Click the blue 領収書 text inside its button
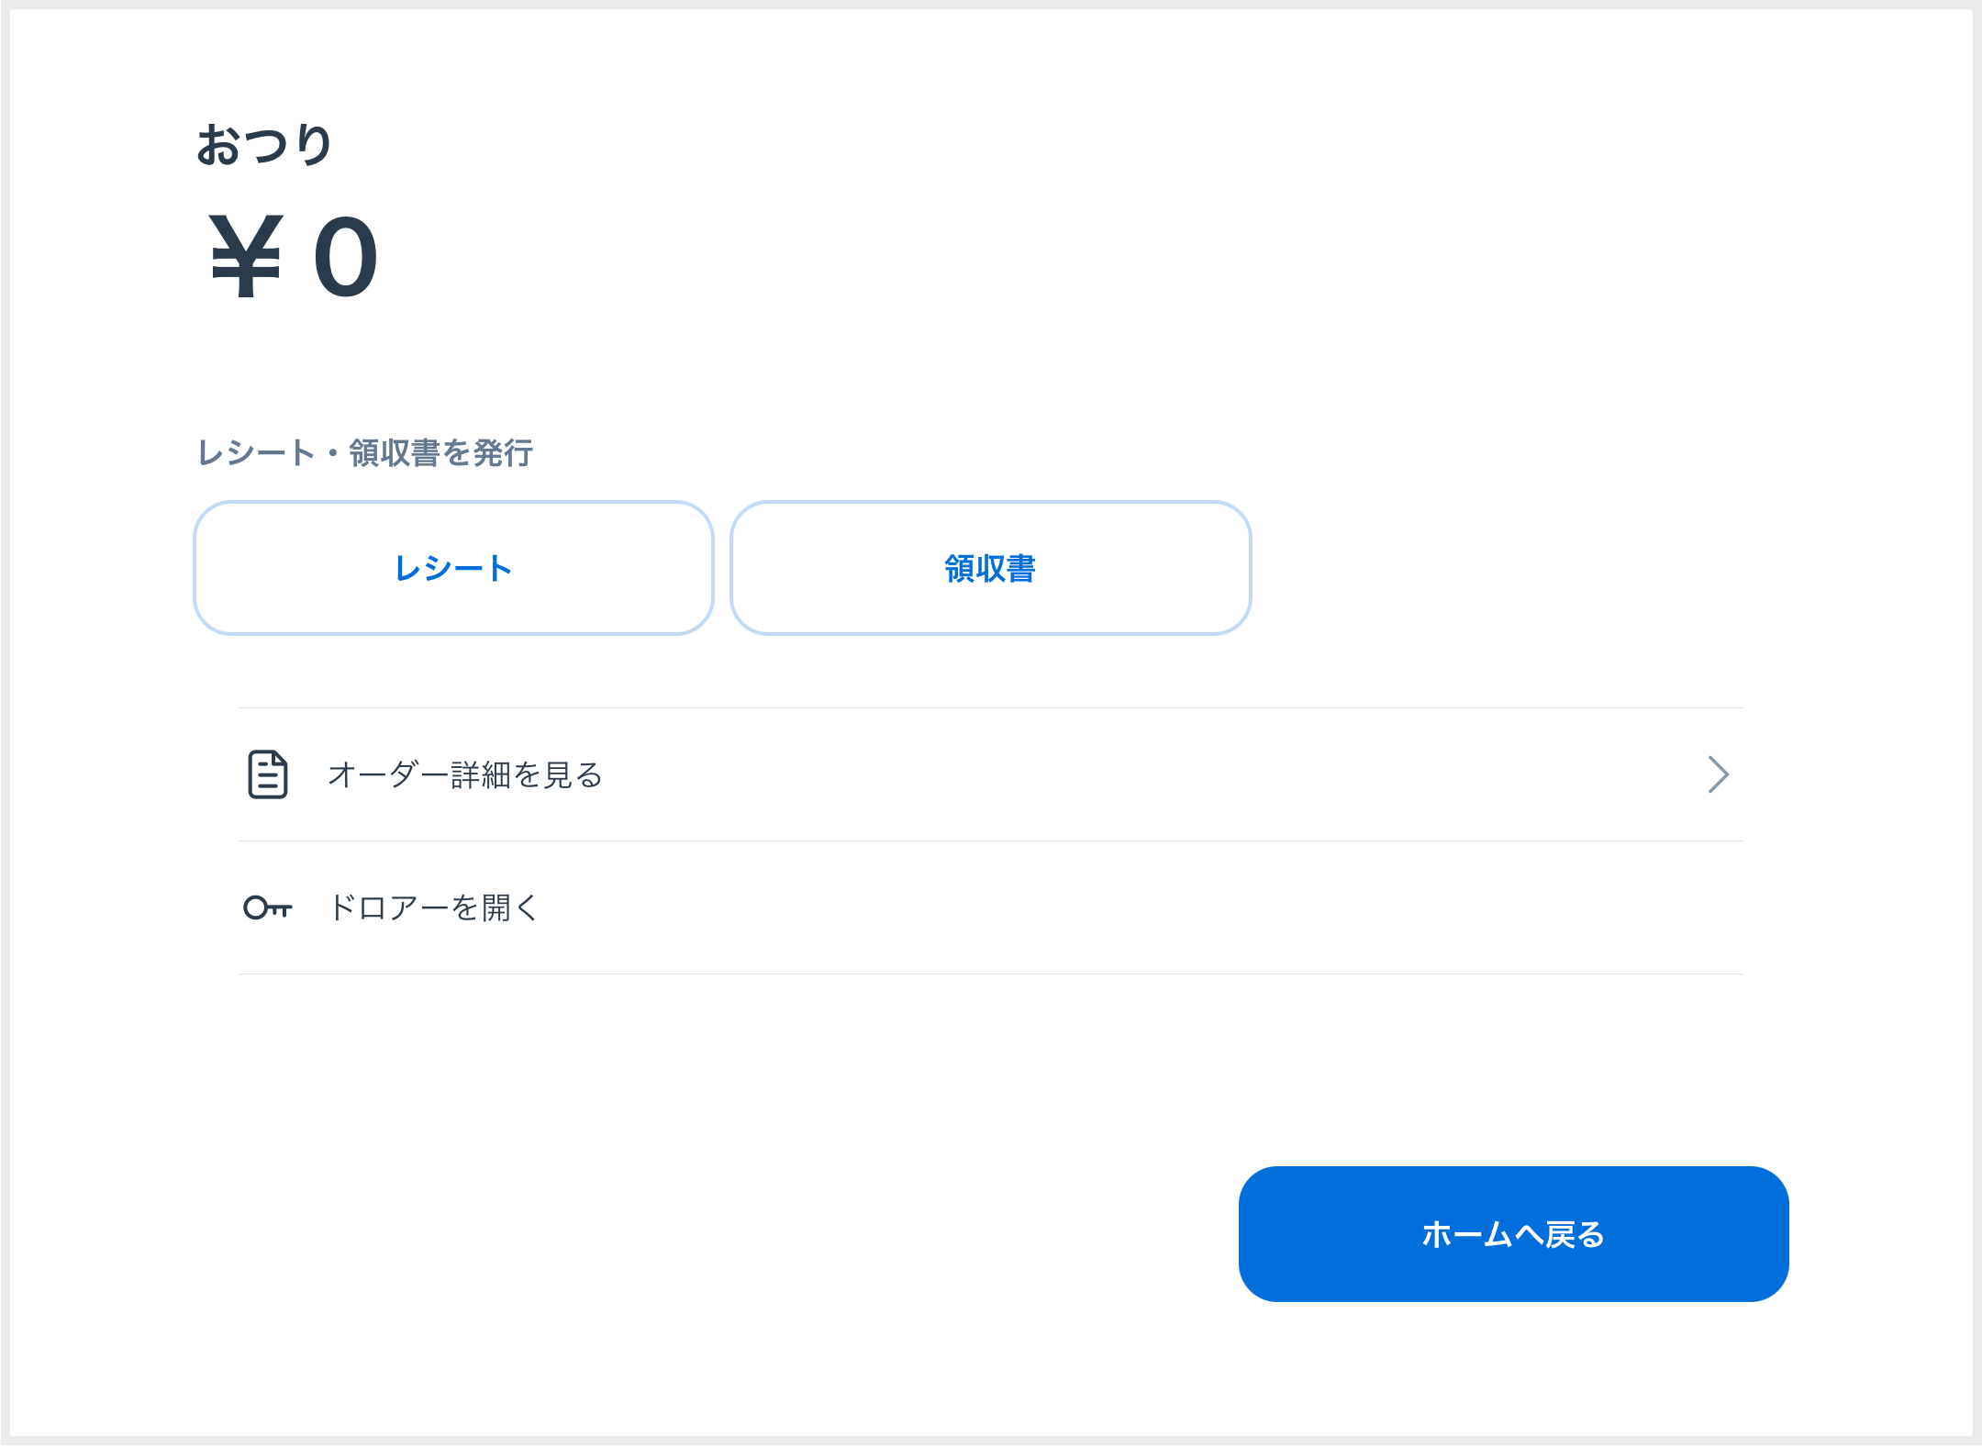Screen dimensions: 1982x1447 coord(991,569)
